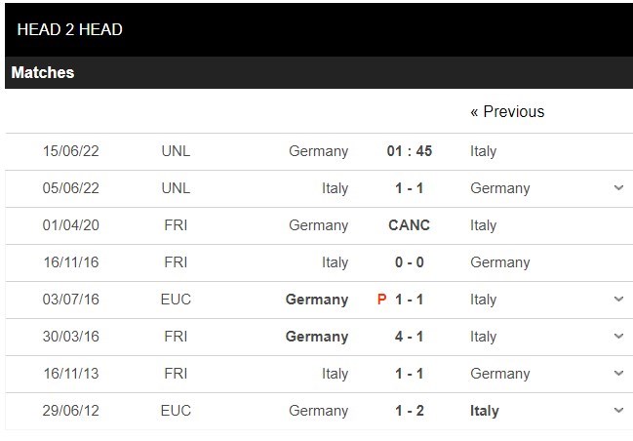Select the 16/11/13 date cell
This screenshot has width=633, height=441.
pos(71,374)
